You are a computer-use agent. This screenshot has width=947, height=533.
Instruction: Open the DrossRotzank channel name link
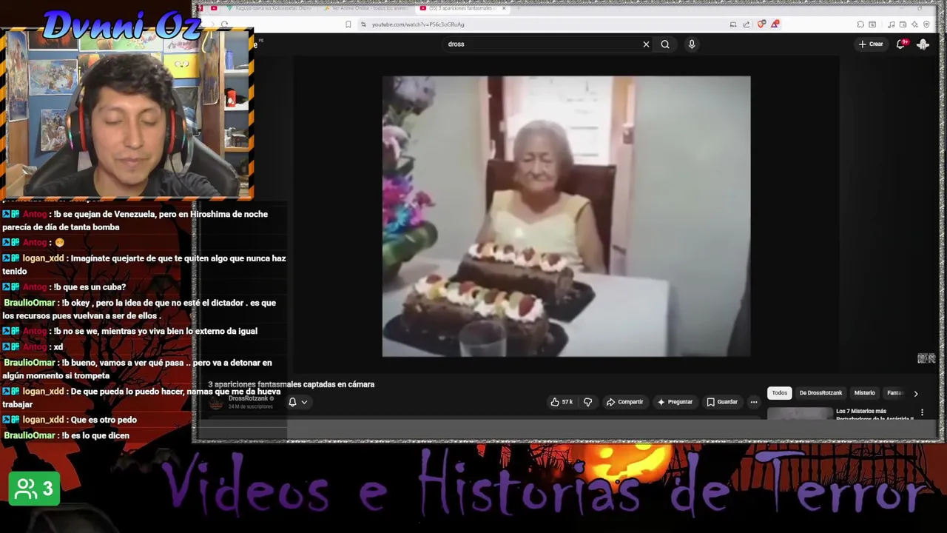[248, 399]
